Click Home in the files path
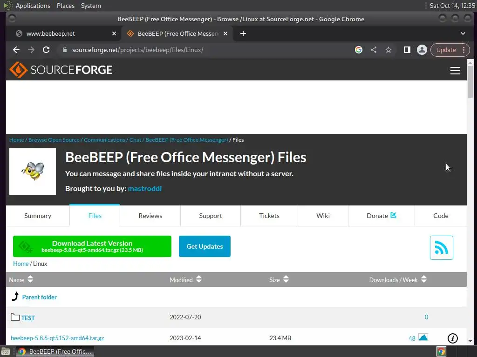This screenshot has height=357, width=477. (20, 264)
